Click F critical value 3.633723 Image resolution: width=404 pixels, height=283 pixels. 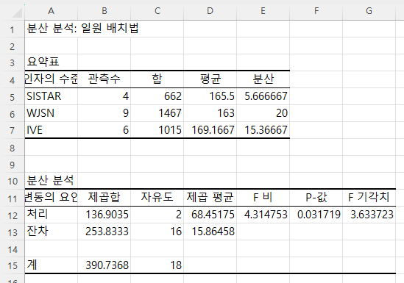click(369, 215)
